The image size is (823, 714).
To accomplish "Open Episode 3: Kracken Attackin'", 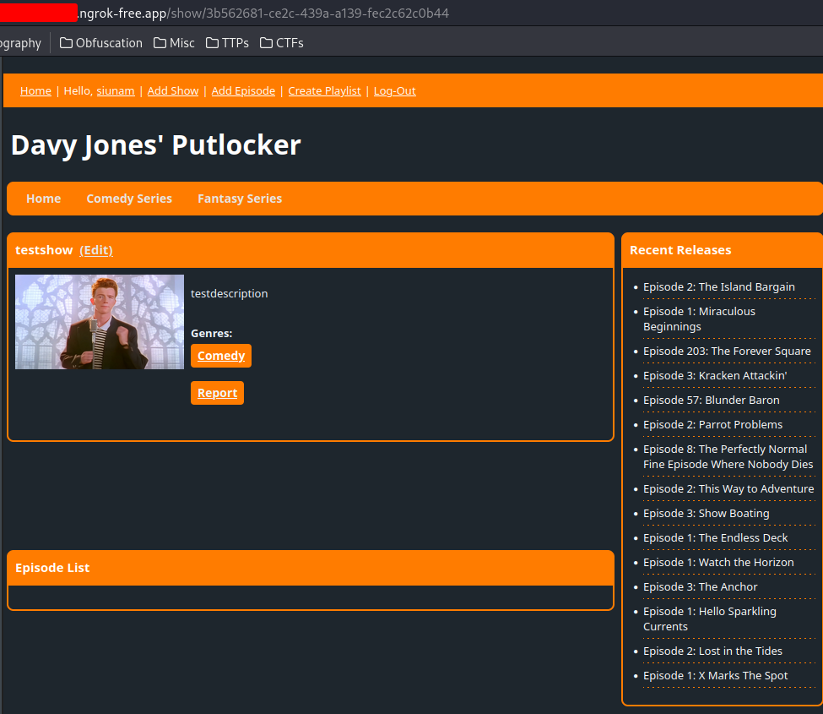I will [x=715, y=376].
